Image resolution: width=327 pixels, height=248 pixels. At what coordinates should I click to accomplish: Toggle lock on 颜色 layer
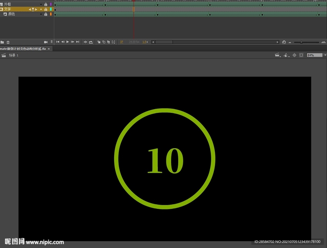(46, 14)
